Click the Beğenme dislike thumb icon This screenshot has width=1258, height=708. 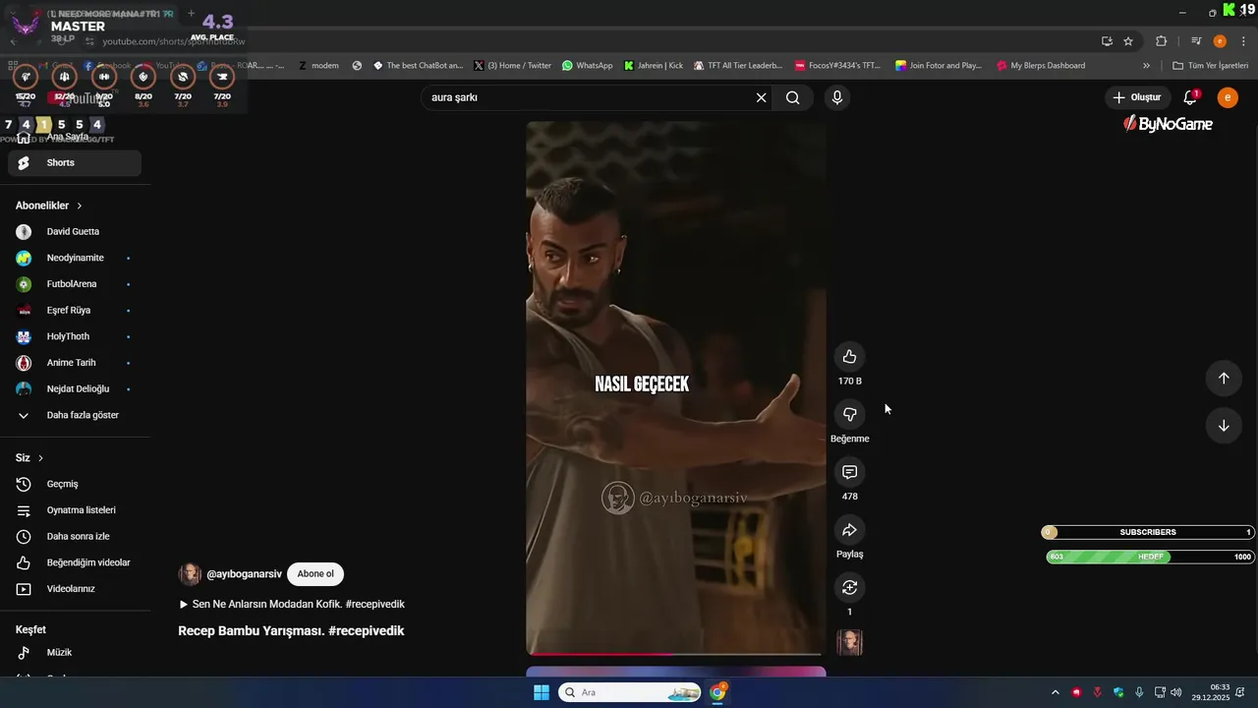point(849,414)
